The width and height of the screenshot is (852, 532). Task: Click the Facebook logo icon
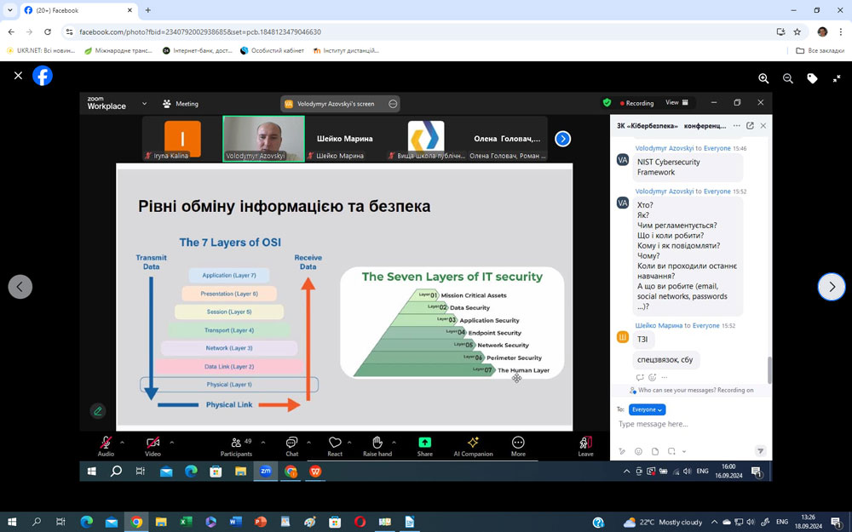(x=43, y=76)
